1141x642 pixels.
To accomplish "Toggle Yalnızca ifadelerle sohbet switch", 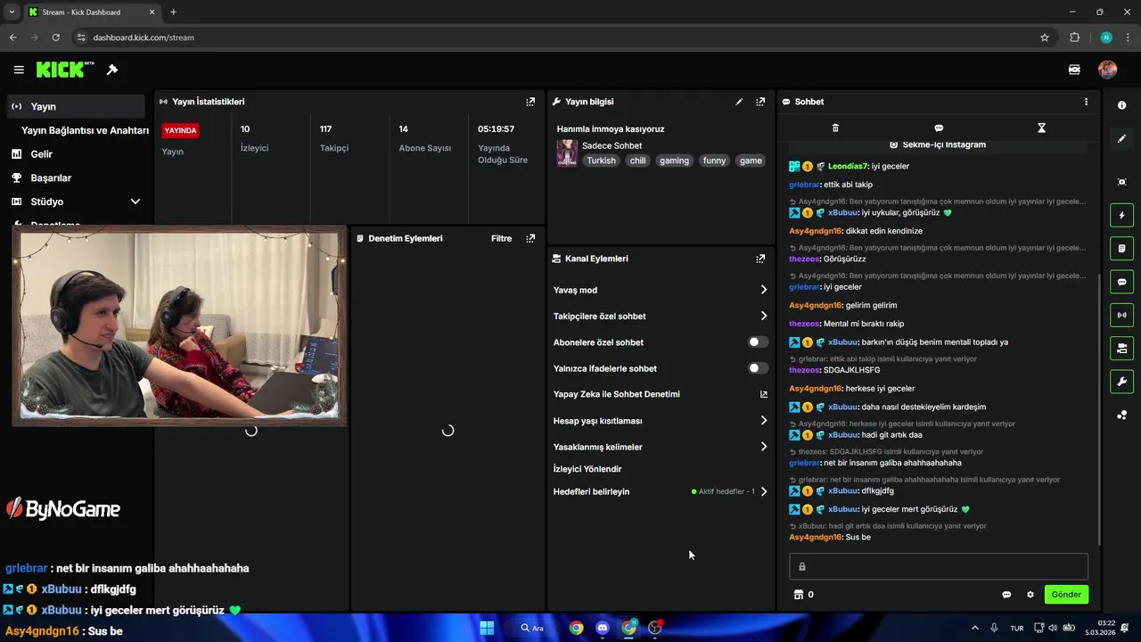I will [758, 368].
